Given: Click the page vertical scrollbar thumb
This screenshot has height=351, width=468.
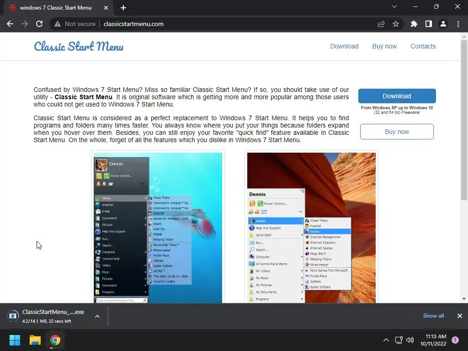Looking at the screenshot, I should tap(464, 120).
